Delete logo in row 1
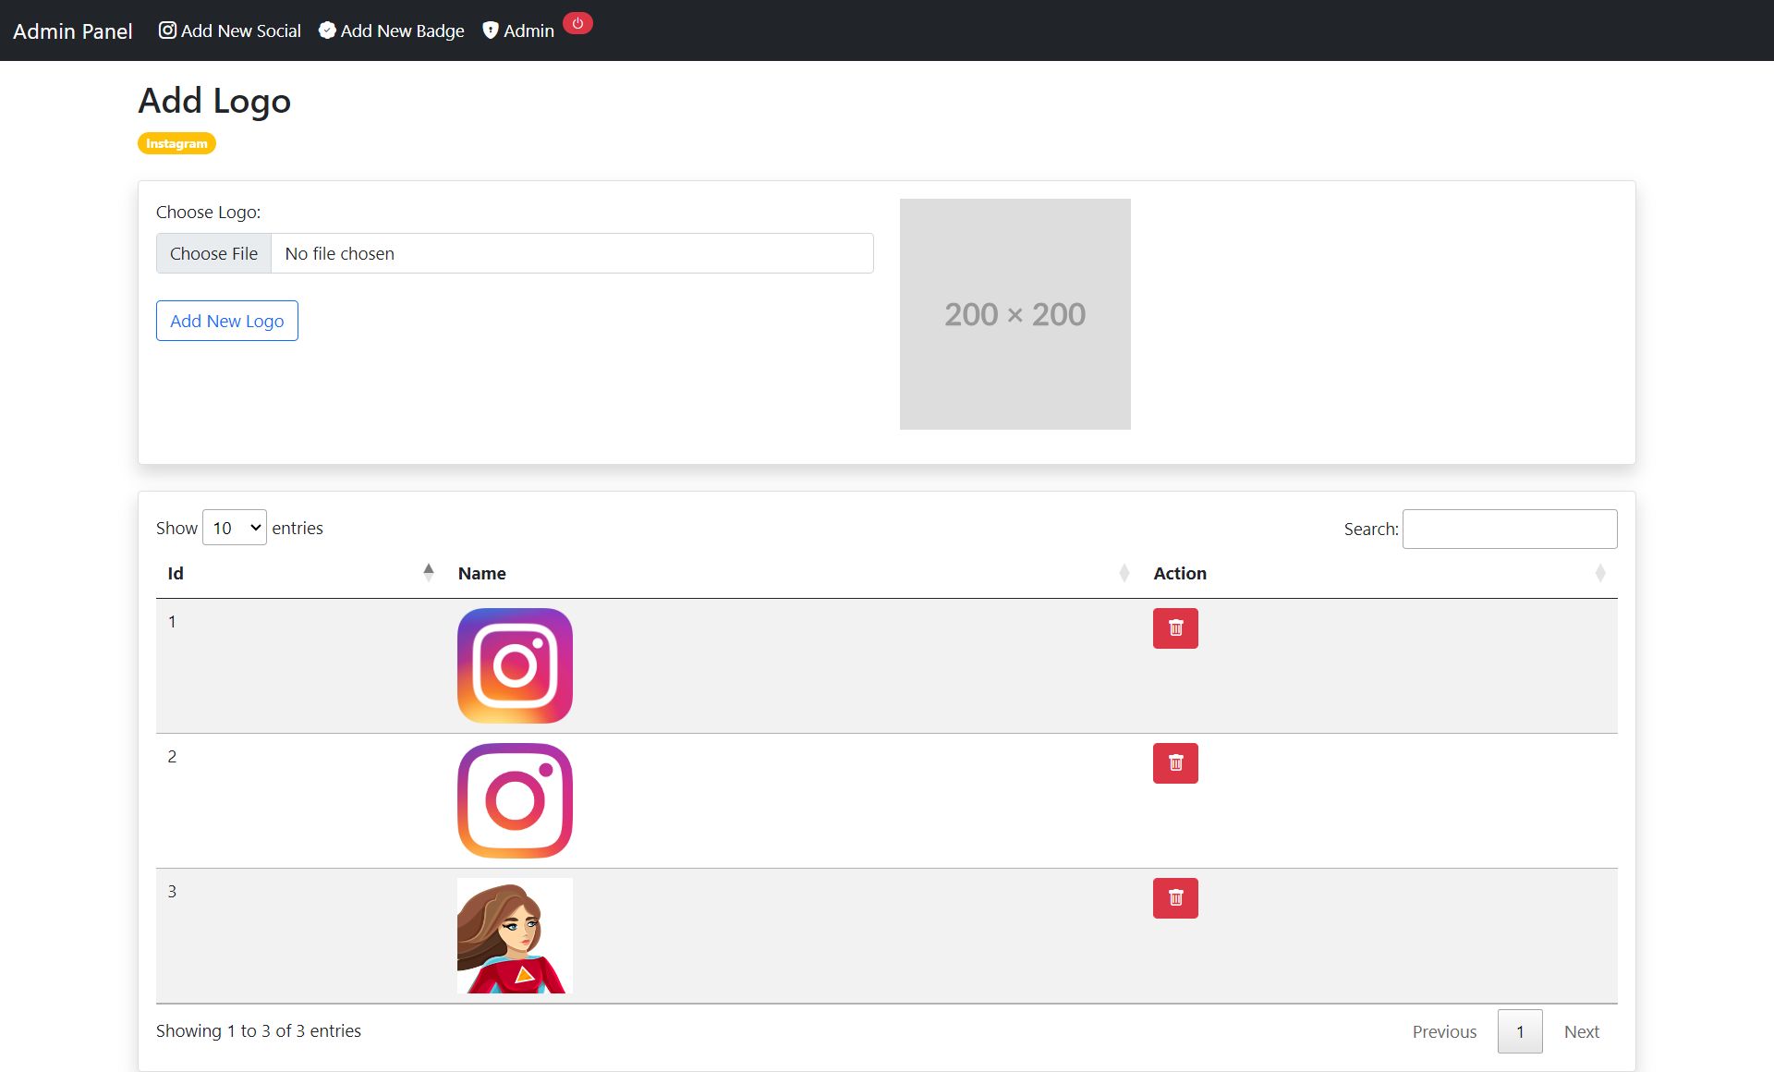Screen dimensions: 1774x1072 point(1175,628)
